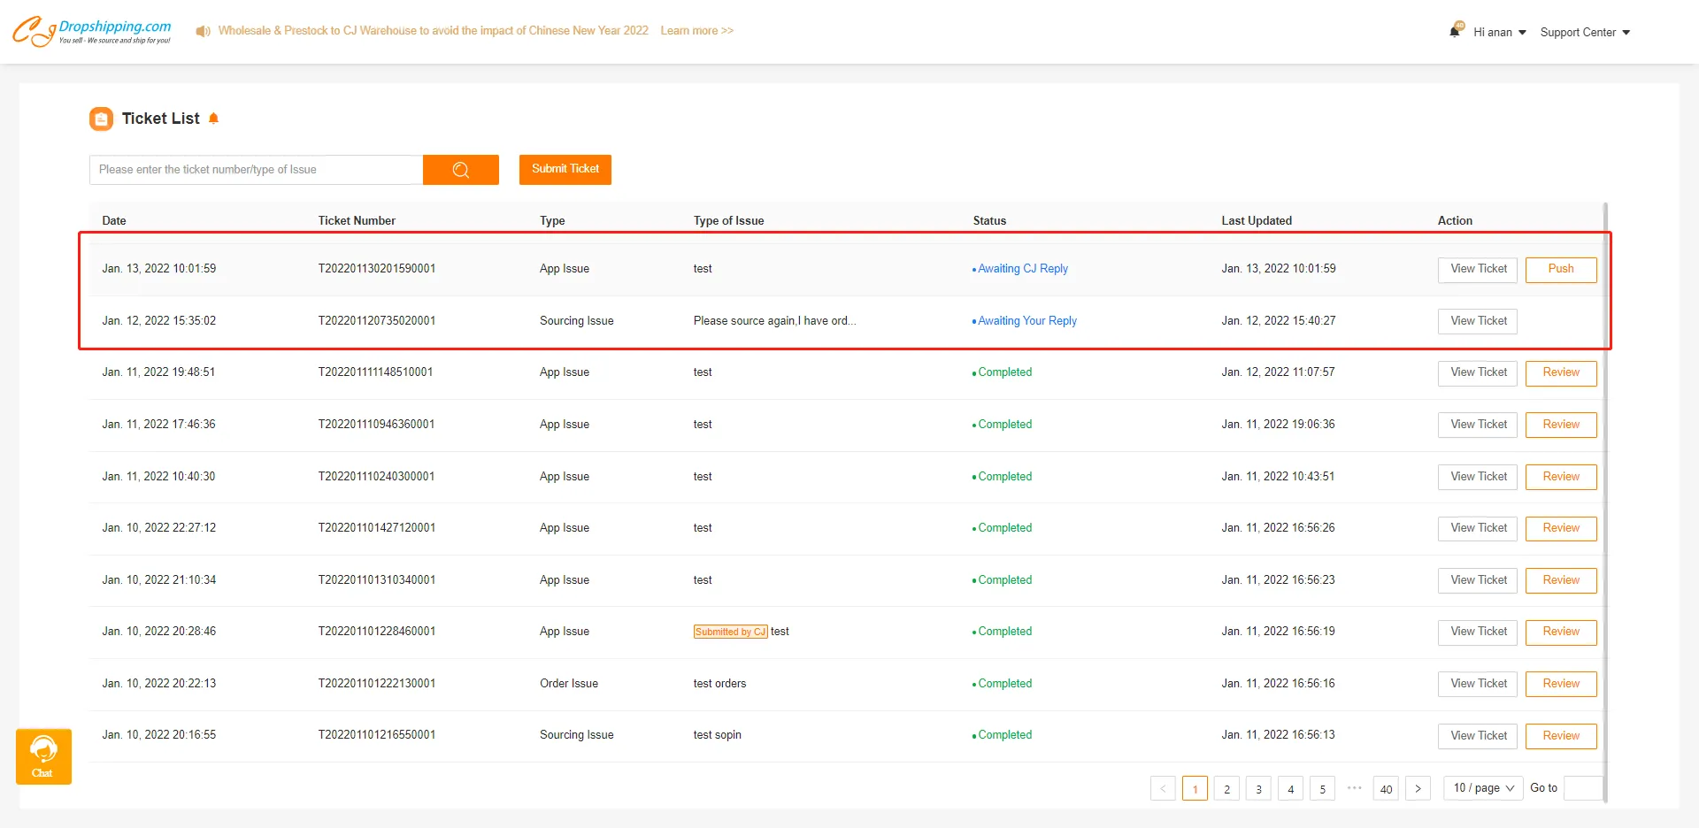
Task: Click Learn more announcement link
Action: [696, 31]
